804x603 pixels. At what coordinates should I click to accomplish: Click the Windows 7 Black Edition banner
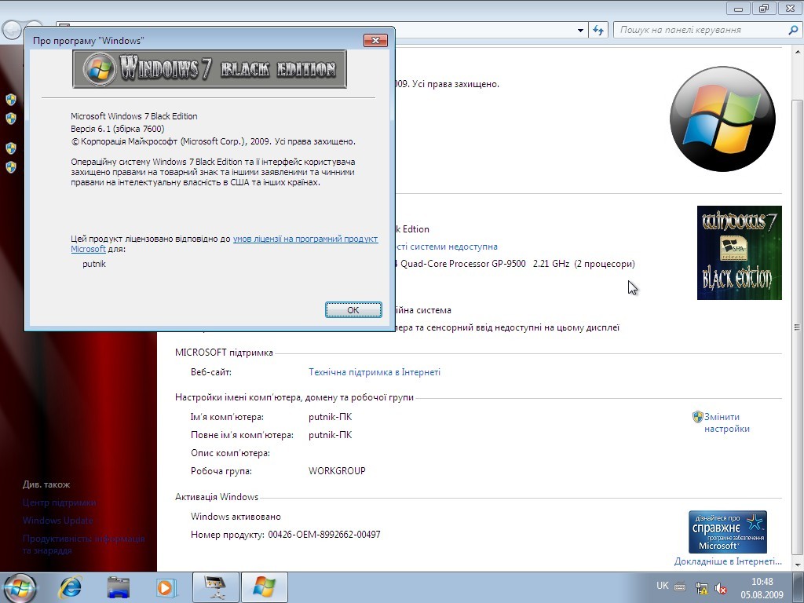click(209, 69)
